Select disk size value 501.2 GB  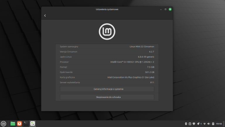pyautogui.click(x=150, y=72)
